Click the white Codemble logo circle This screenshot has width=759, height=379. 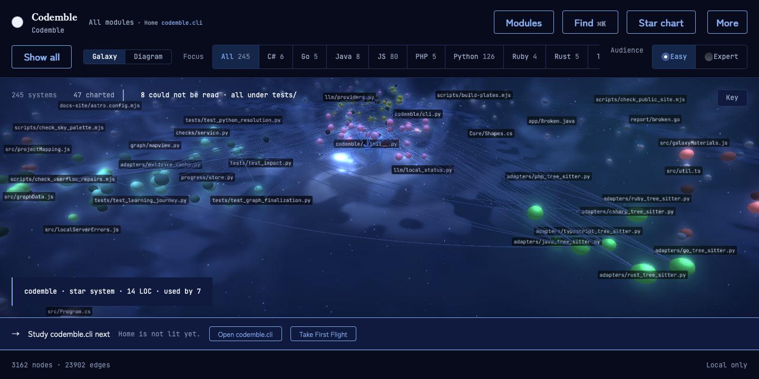click(17, 22)
